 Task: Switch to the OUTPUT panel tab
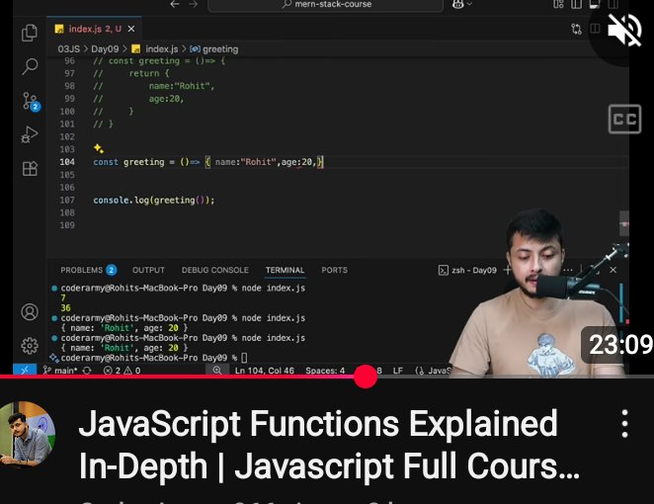pos(148,270)
